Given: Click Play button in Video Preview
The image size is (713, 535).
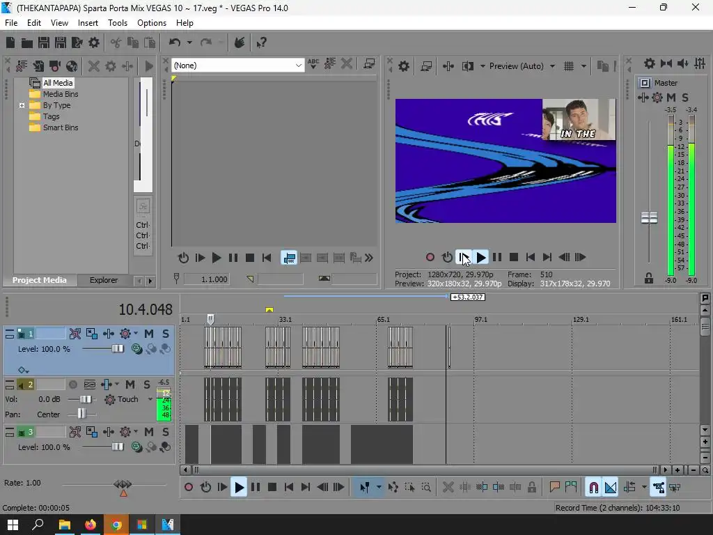Looking at the screenshot, I should click(480, 258).
